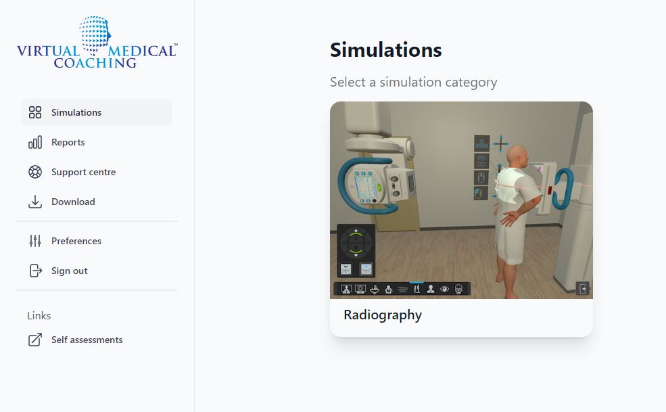Click the green arc on the rotation control

pyautogui.click(x=356, y=235)
